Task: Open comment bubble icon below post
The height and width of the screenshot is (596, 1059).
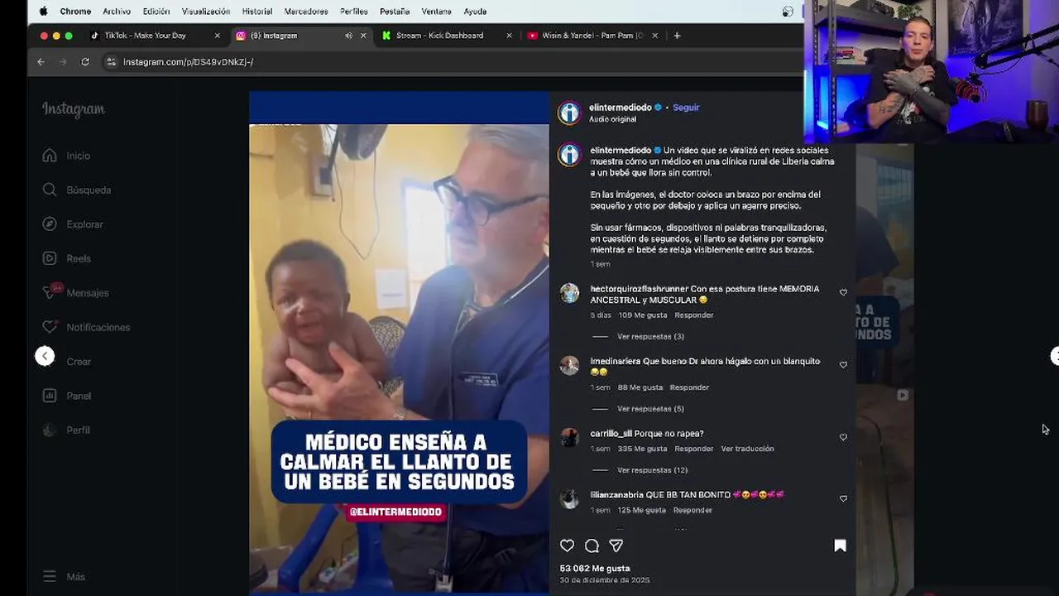Action: click(592, 546)
